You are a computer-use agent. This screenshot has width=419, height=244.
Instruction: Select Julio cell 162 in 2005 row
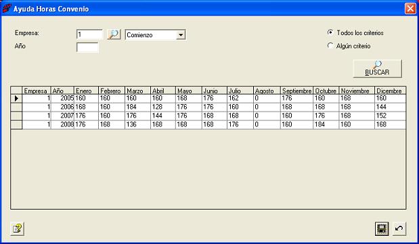[240, 99]
